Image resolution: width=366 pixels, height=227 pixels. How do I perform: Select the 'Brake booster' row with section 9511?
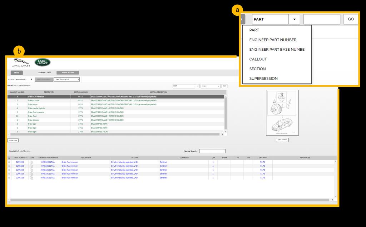click(116, 100)
